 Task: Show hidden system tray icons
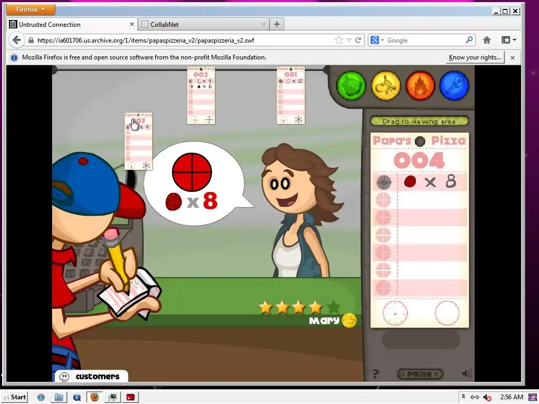463,397
